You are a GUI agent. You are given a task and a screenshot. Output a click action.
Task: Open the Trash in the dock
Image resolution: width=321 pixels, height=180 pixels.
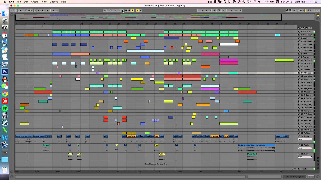coord(5,170)
